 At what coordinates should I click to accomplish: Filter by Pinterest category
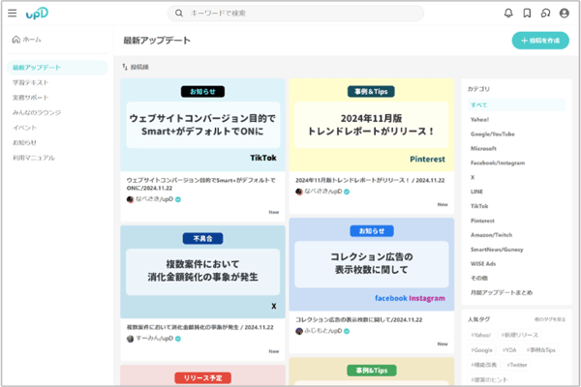[x=482, y=221]
